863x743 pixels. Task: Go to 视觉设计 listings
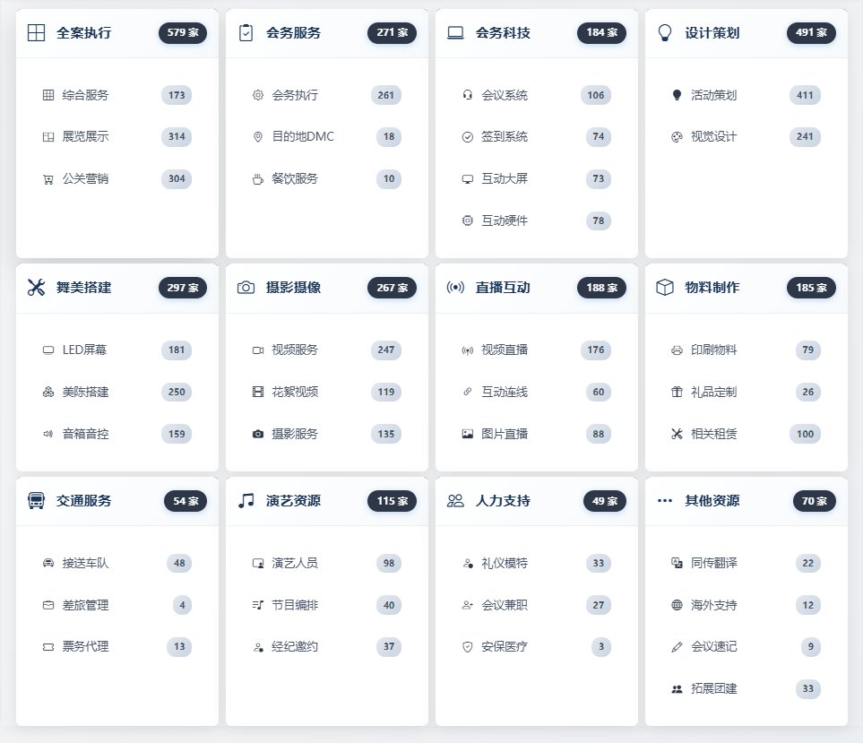[713, 137]
